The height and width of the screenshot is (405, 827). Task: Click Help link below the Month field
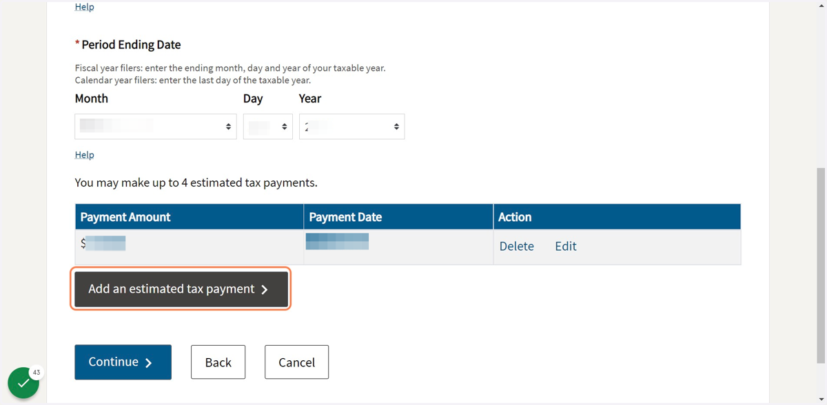[x=84, y=155]
